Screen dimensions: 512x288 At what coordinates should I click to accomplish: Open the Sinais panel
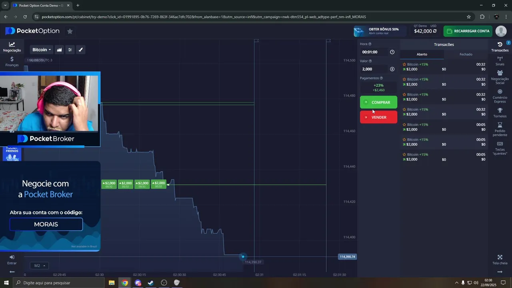[x=500, y=61]
